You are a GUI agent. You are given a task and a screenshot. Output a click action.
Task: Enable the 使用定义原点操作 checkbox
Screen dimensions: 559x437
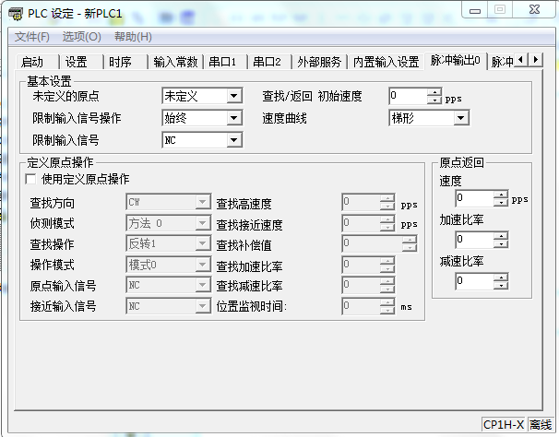point(31,179)
